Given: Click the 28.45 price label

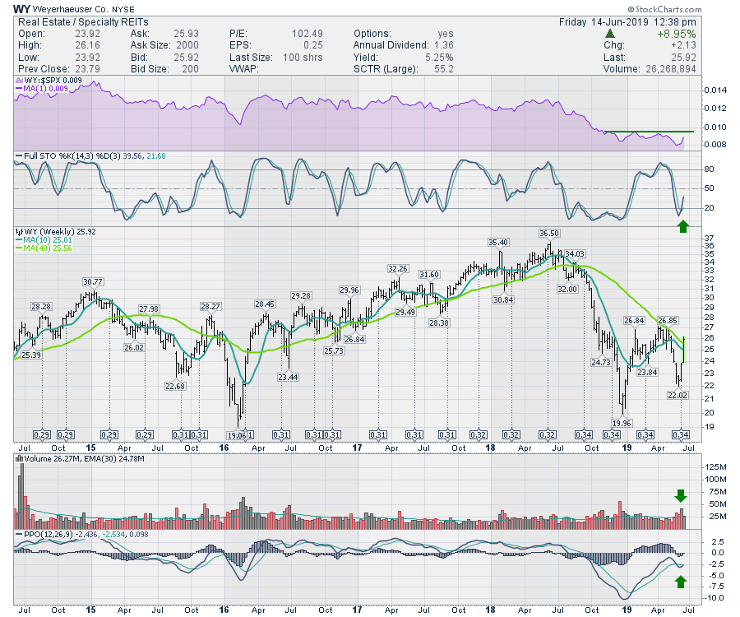Looking at the screenshot, I should (265, 304).
